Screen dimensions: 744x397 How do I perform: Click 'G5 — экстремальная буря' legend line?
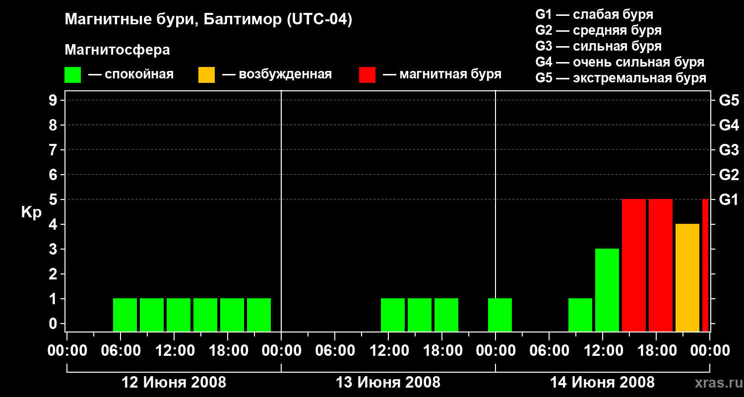(621, 78)
